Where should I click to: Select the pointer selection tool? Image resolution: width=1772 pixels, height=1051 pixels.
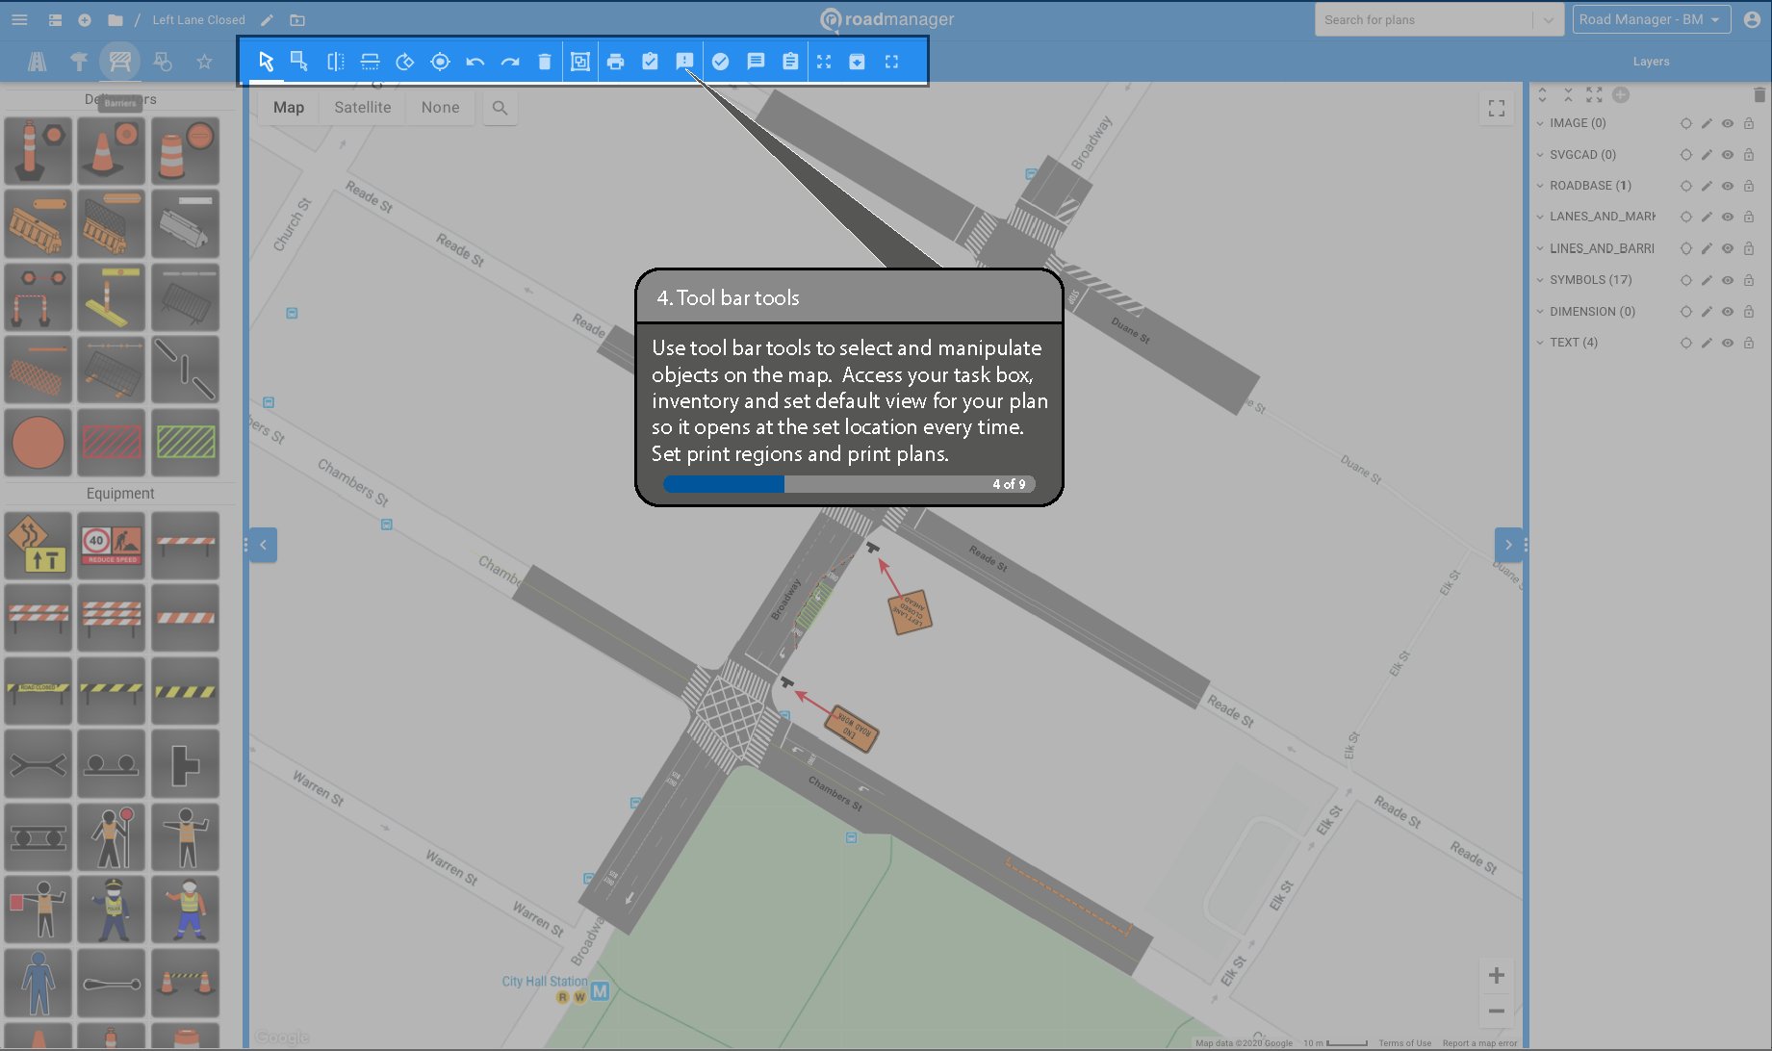tap(266, 62)
